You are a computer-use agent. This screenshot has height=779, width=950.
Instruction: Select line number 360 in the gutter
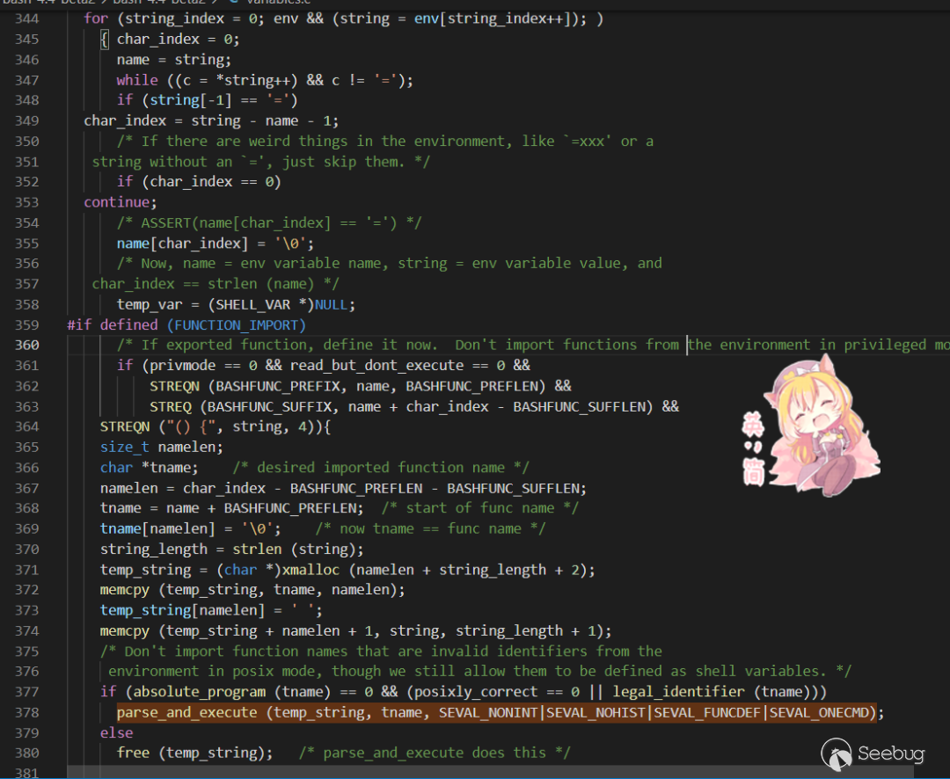coord(26,345)
